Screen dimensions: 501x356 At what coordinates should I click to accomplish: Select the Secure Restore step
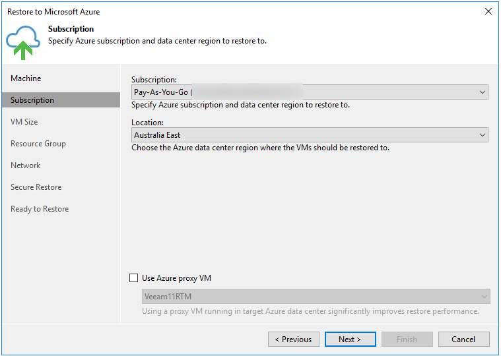point(36,187)
